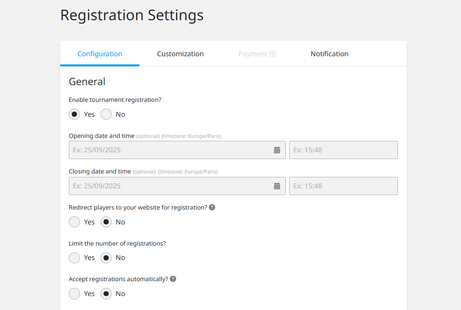Select Yes for enable tournament registration
The height and width of the screenshot is (310, 461).
(x=75, y=114)
